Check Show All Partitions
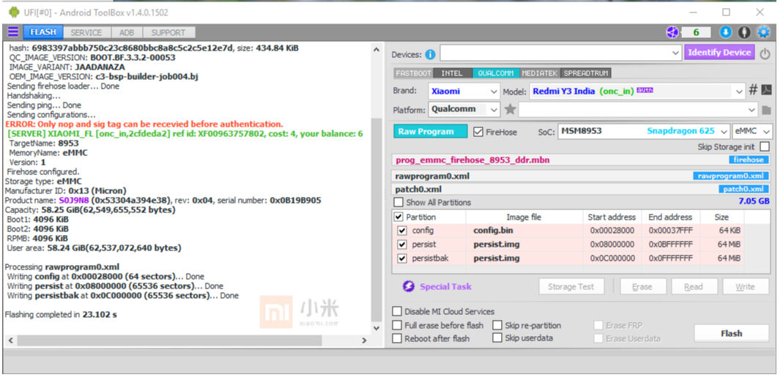783x380 pixels. point(398,202)
